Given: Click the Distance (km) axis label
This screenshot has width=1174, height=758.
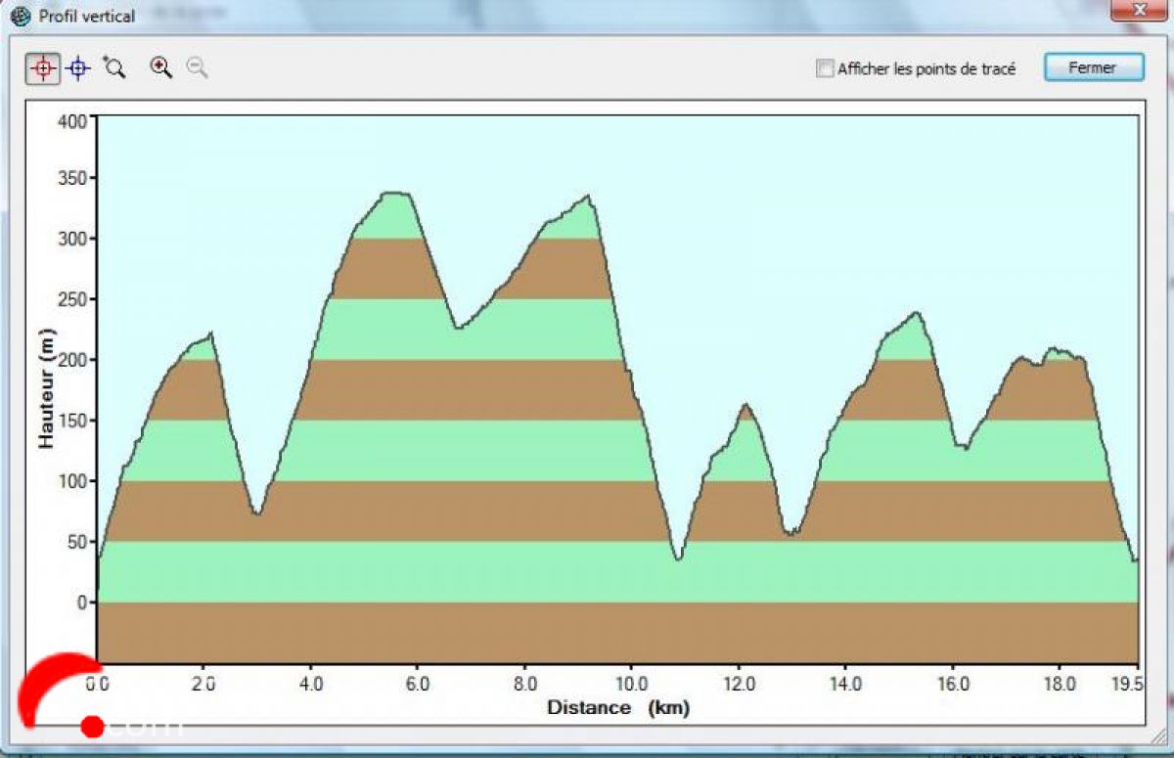Looking at the screenshot, I should coord(617,707).
